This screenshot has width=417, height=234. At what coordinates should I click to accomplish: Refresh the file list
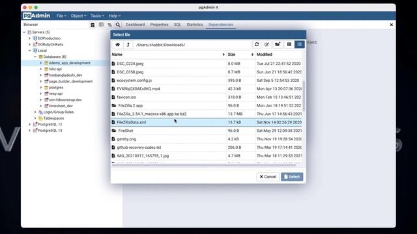[257, 45]
